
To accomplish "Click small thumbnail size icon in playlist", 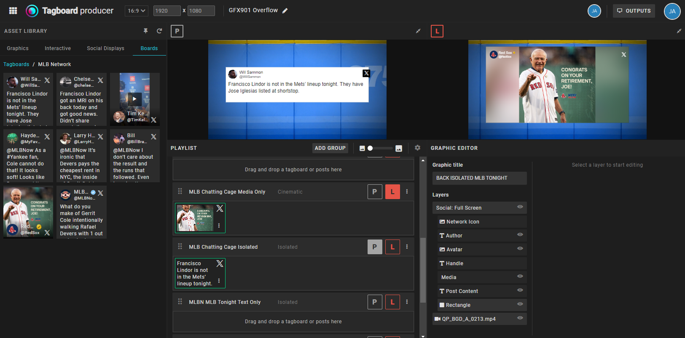I will 362,148.
